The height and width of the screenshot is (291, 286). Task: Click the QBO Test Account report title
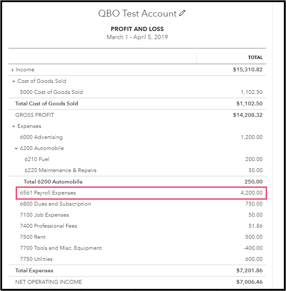tap(137, 14)
